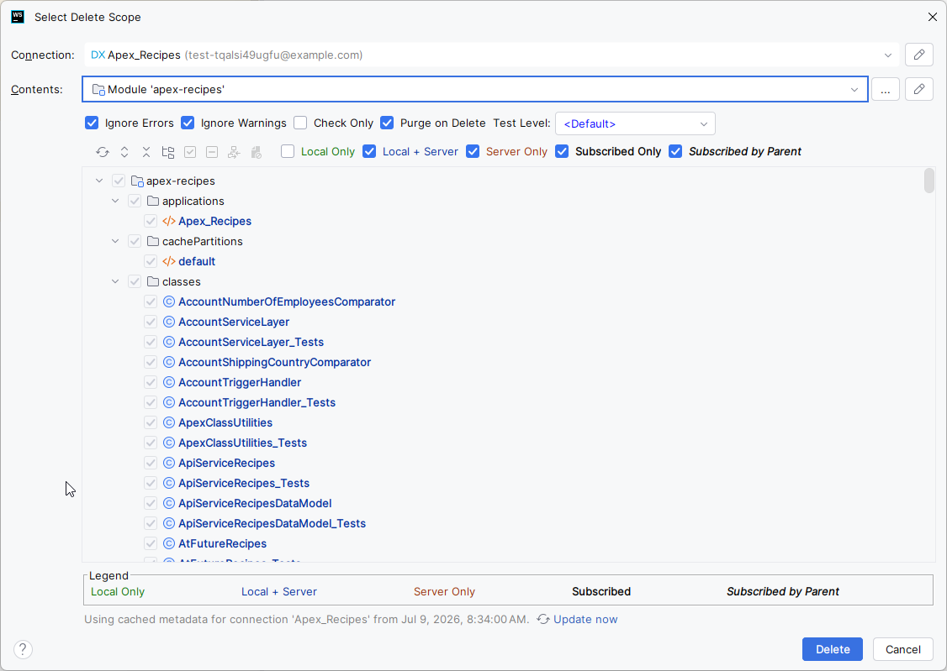
Task: Enable the Check Only checkbox
Action: [x=300, y=123]
